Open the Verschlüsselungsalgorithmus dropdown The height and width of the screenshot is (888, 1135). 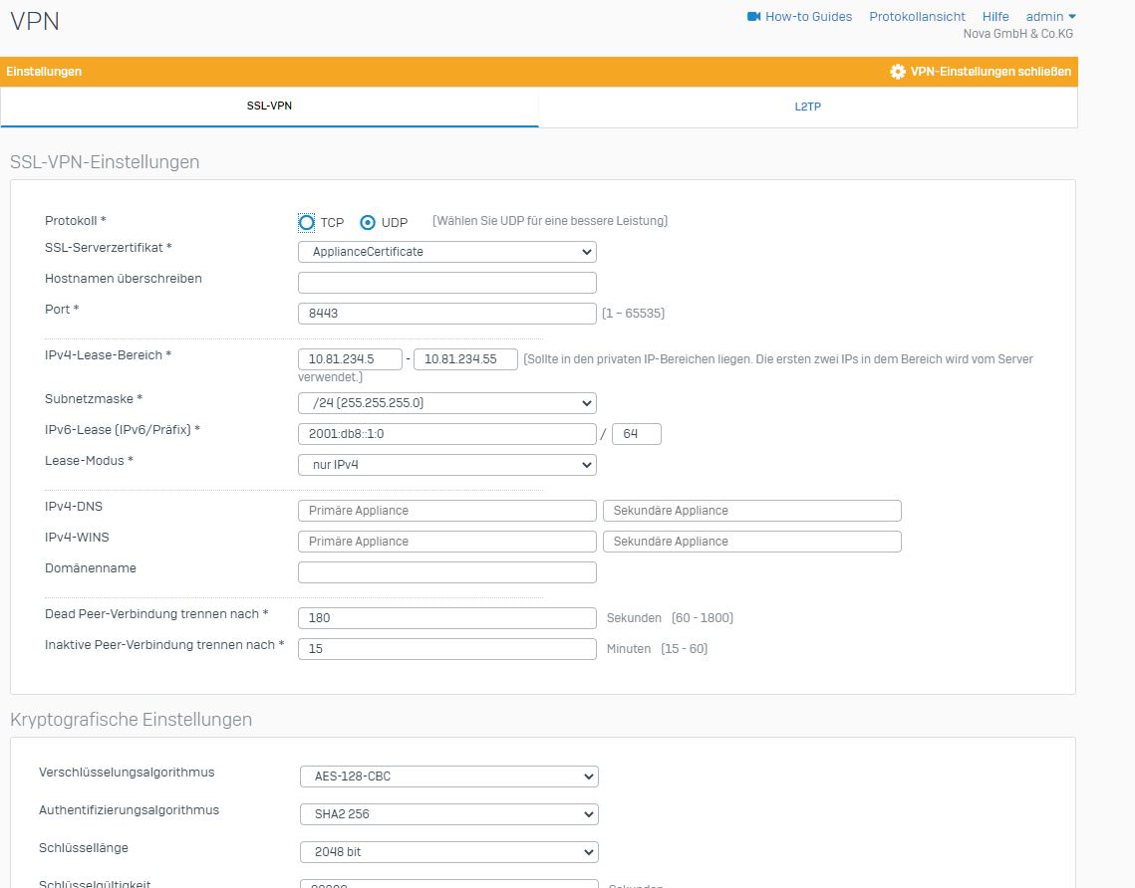[448, 776]
